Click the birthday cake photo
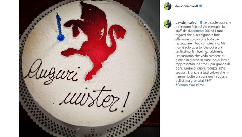Viewport: 242px width, 137px height. coord(89,68)
